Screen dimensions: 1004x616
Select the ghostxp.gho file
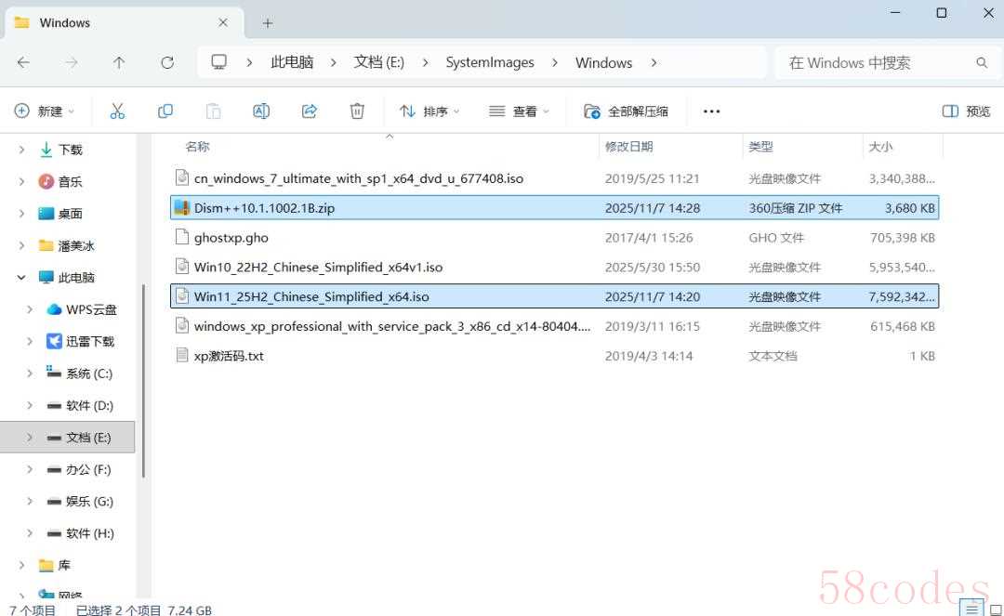pyautogui.click(x=231, y=238)
